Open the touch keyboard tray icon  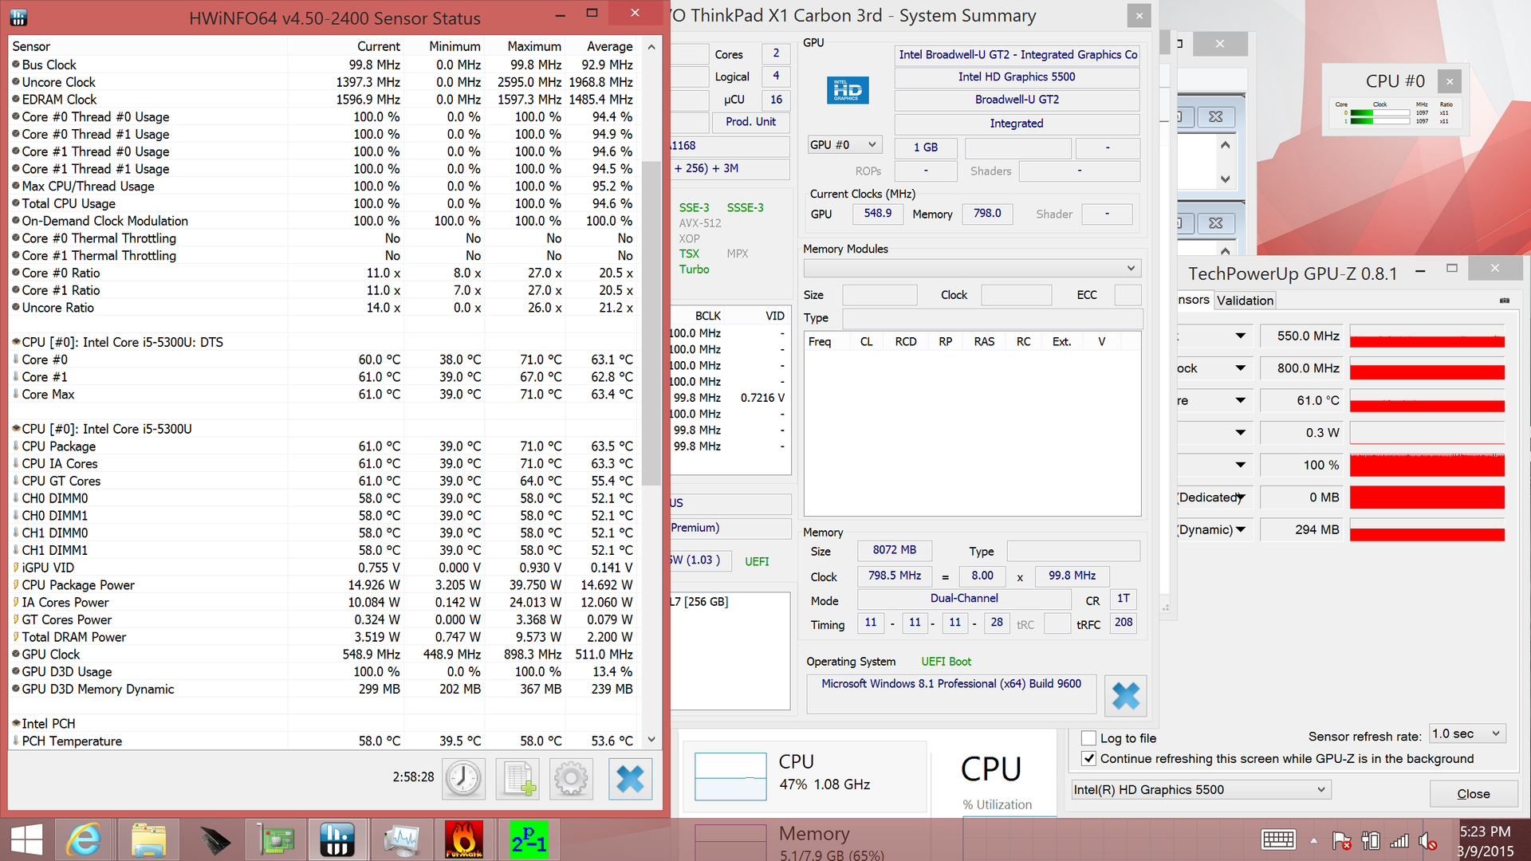(1278, 839)
